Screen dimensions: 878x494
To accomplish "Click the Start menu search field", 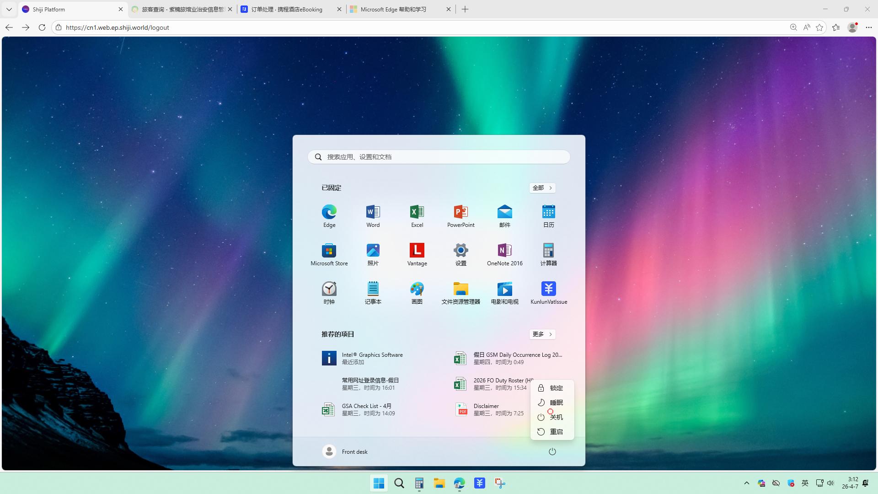I will click(439, 157).
